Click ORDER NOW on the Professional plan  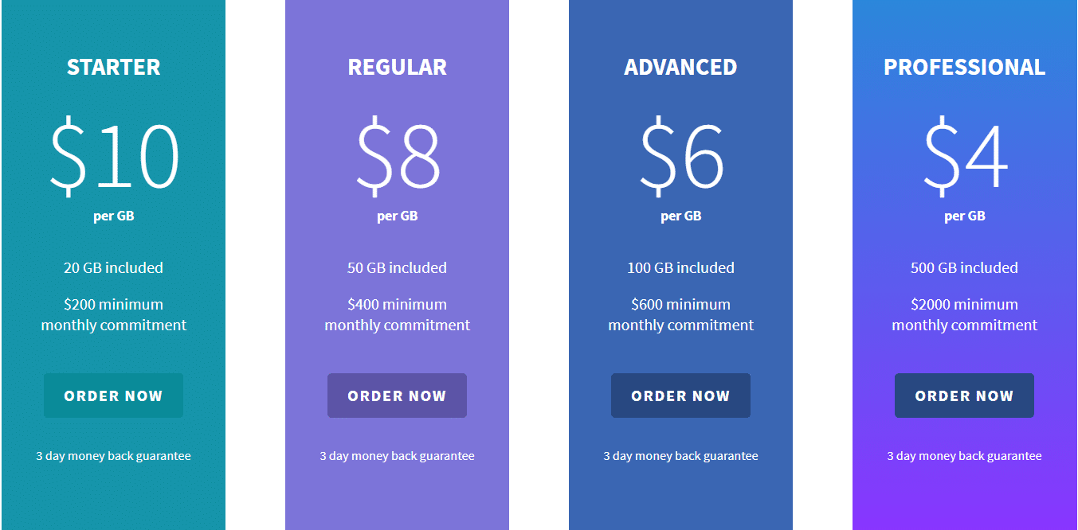tap(964, 395)
